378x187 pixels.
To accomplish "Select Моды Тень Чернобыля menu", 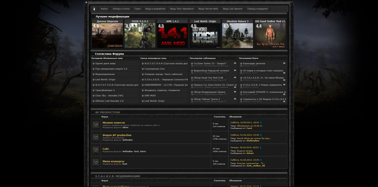I will click(182, 9).
